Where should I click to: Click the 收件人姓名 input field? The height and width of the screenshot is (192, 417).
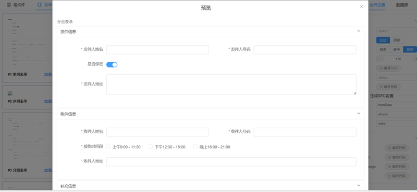pos(157,132)
